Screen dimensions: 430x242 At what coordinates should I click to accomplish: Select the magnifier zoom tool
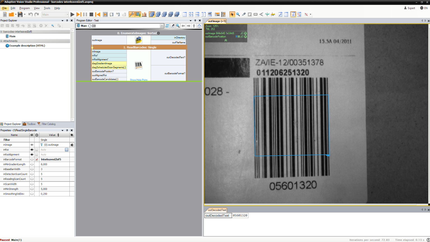click(x=238, y=14)
